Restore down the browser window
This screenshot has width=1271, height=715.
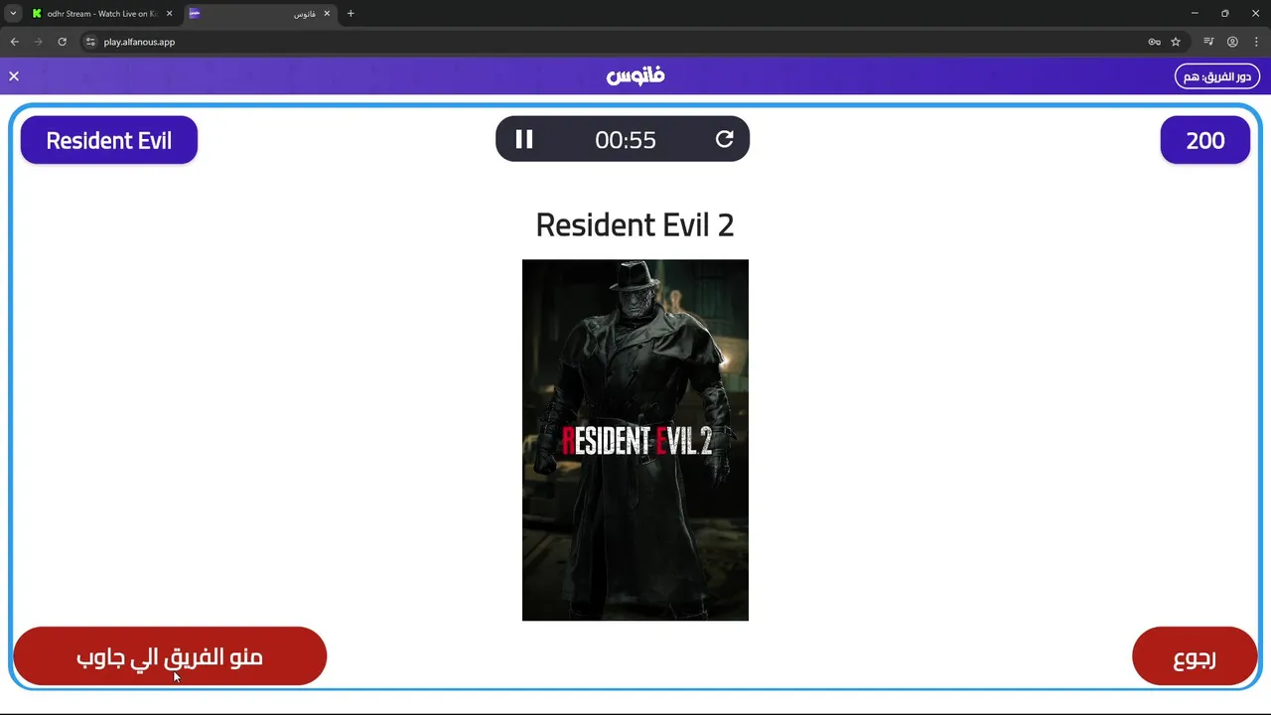1225,14
